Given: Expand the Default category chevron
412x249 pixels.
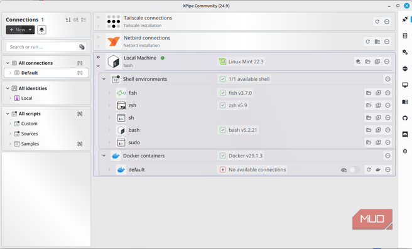Looking at the screenshot, I should click(10, 73).
